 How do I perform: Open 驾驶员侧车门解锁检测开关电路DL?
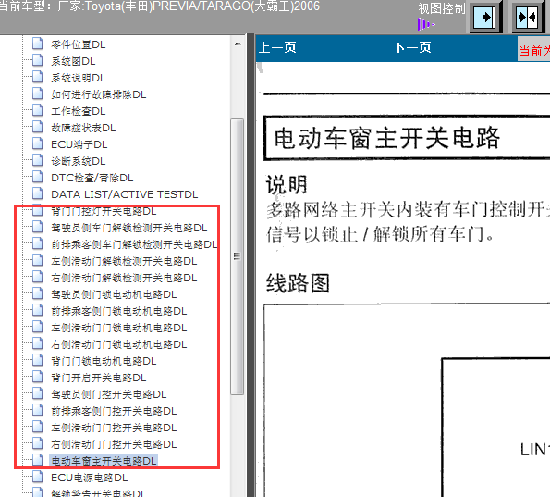[x=129, y=228]
